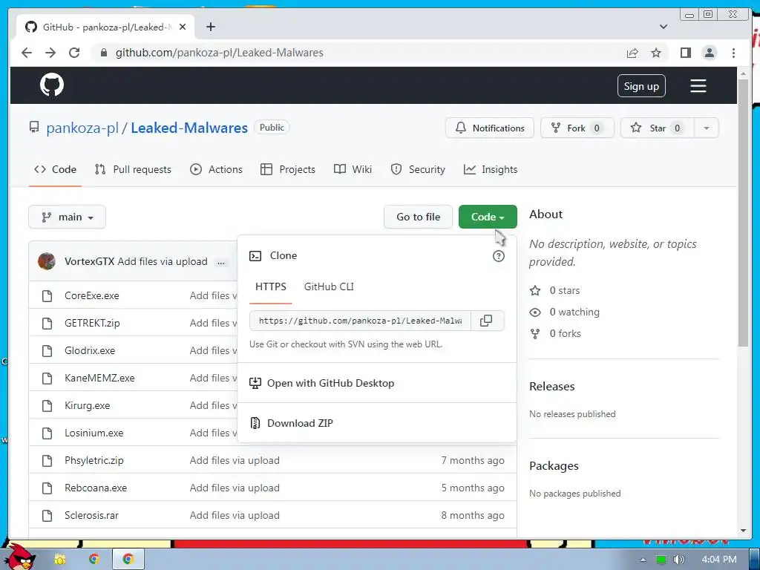Switch to the GitHub CLI clone tab
The image size is (760, 570).
tap(329, 286)
